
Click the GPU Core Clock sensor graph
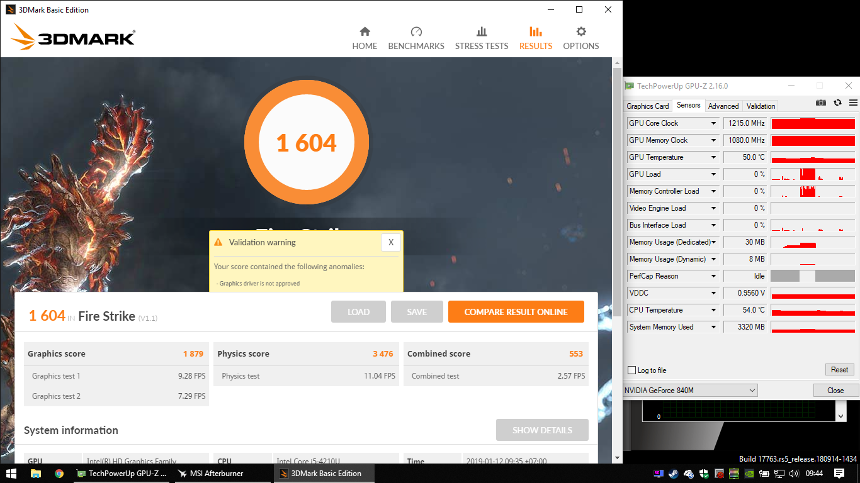click(813, 123)
